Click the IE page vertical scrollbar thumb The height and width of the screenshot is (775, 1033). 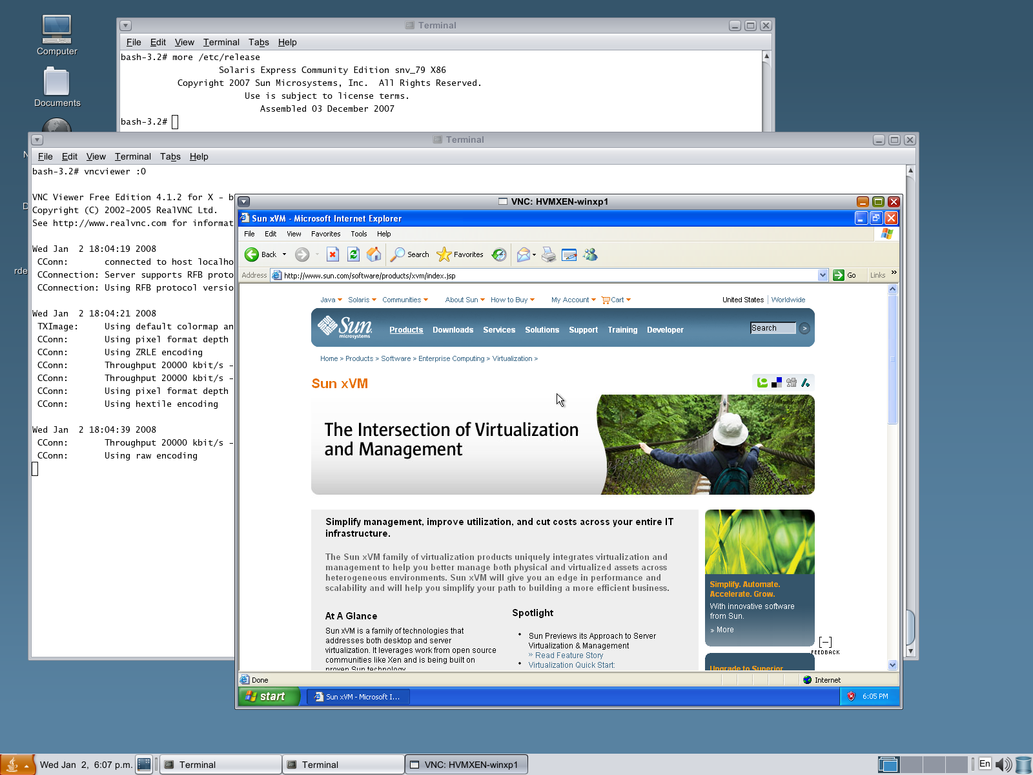893,359
